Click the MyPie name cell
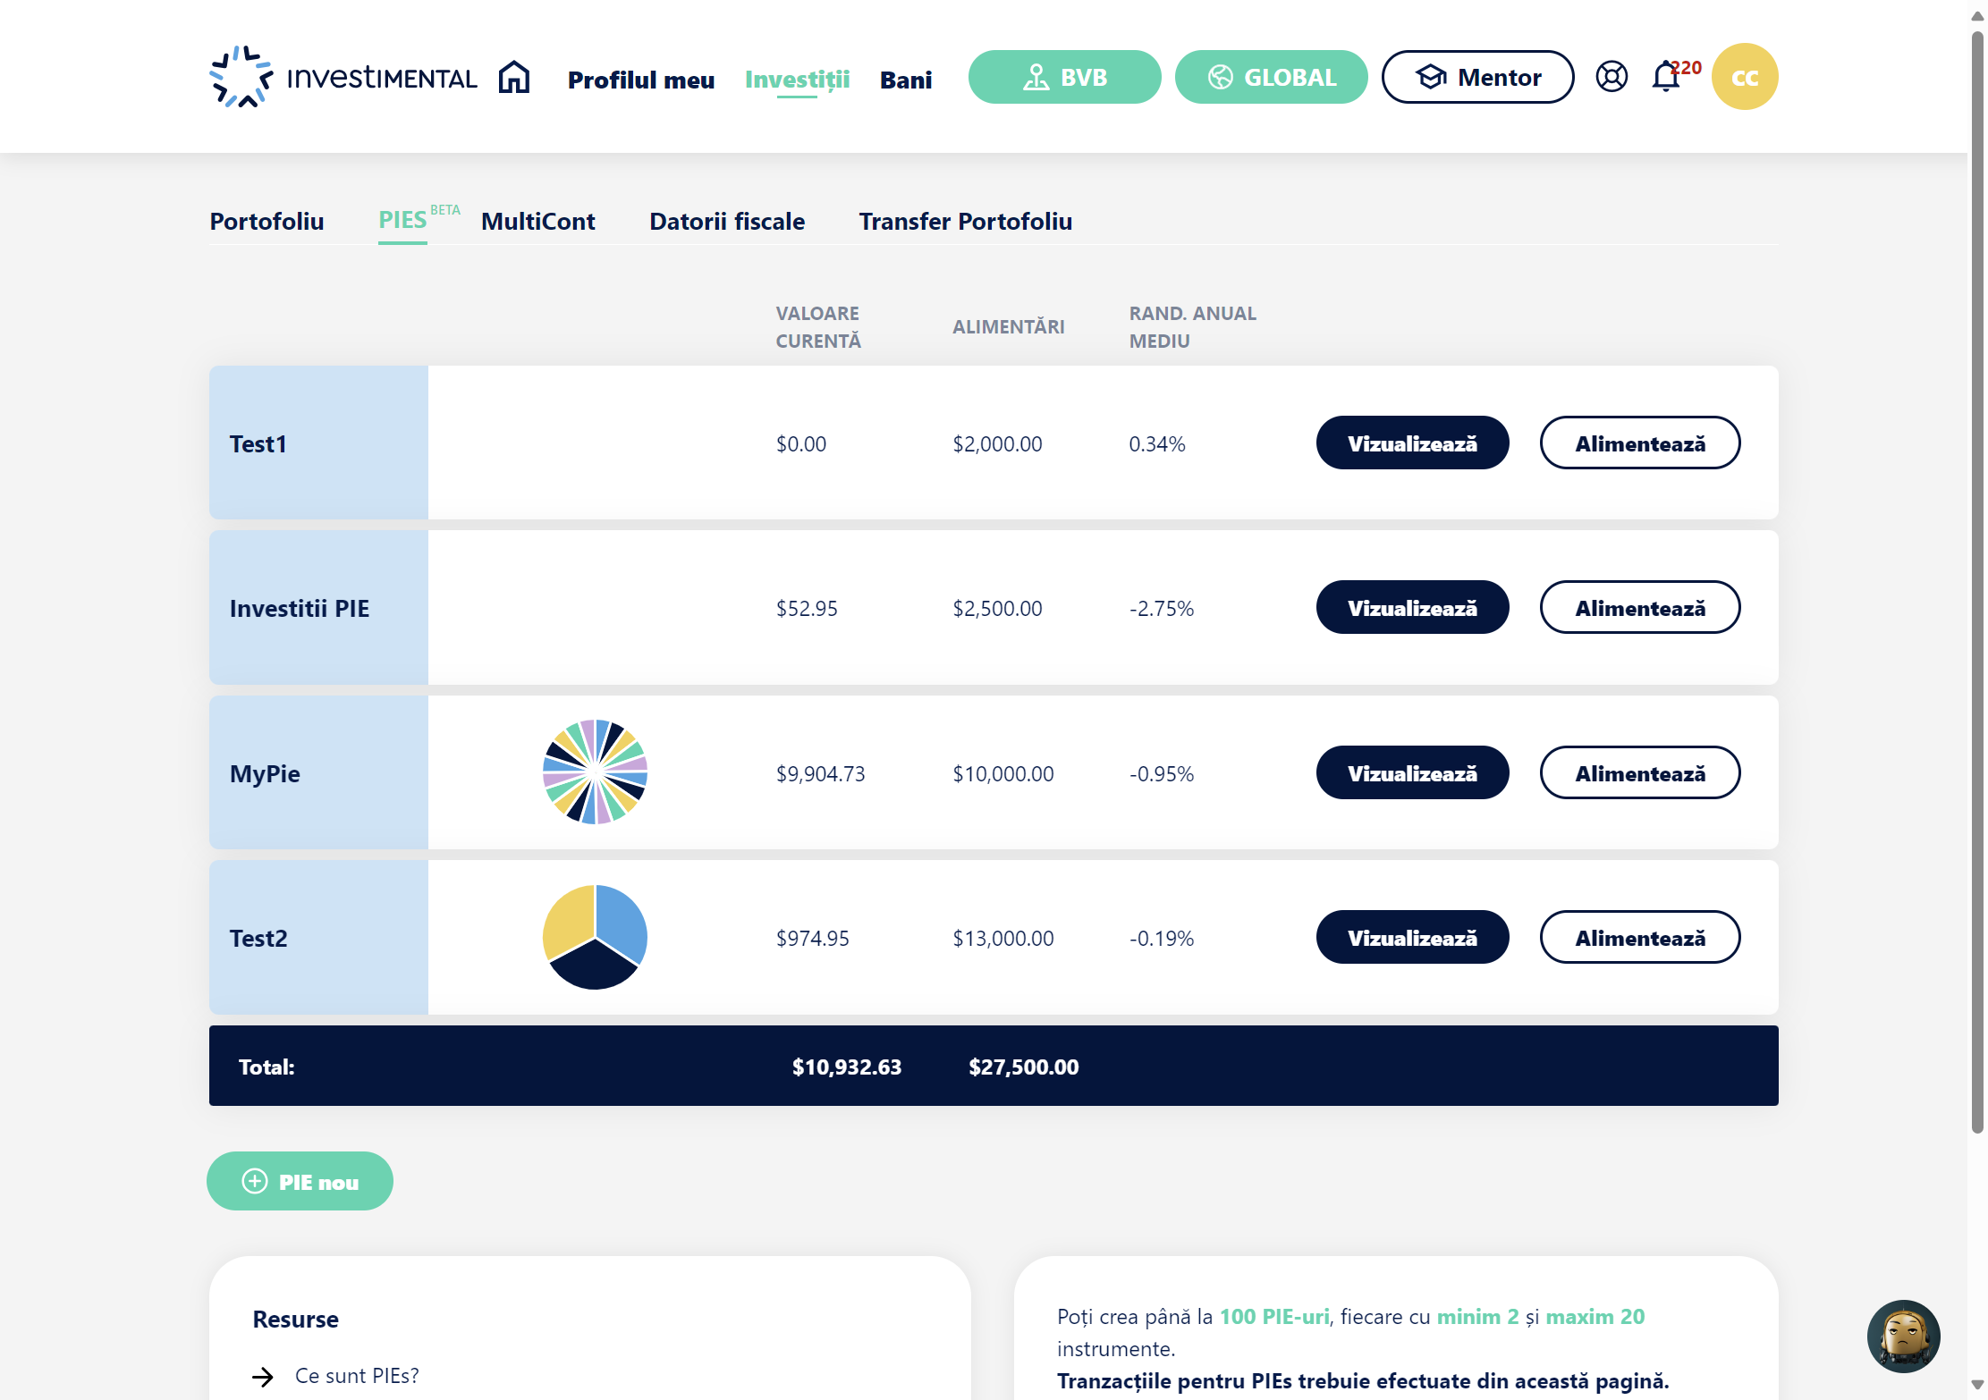 tap(318, 772)
